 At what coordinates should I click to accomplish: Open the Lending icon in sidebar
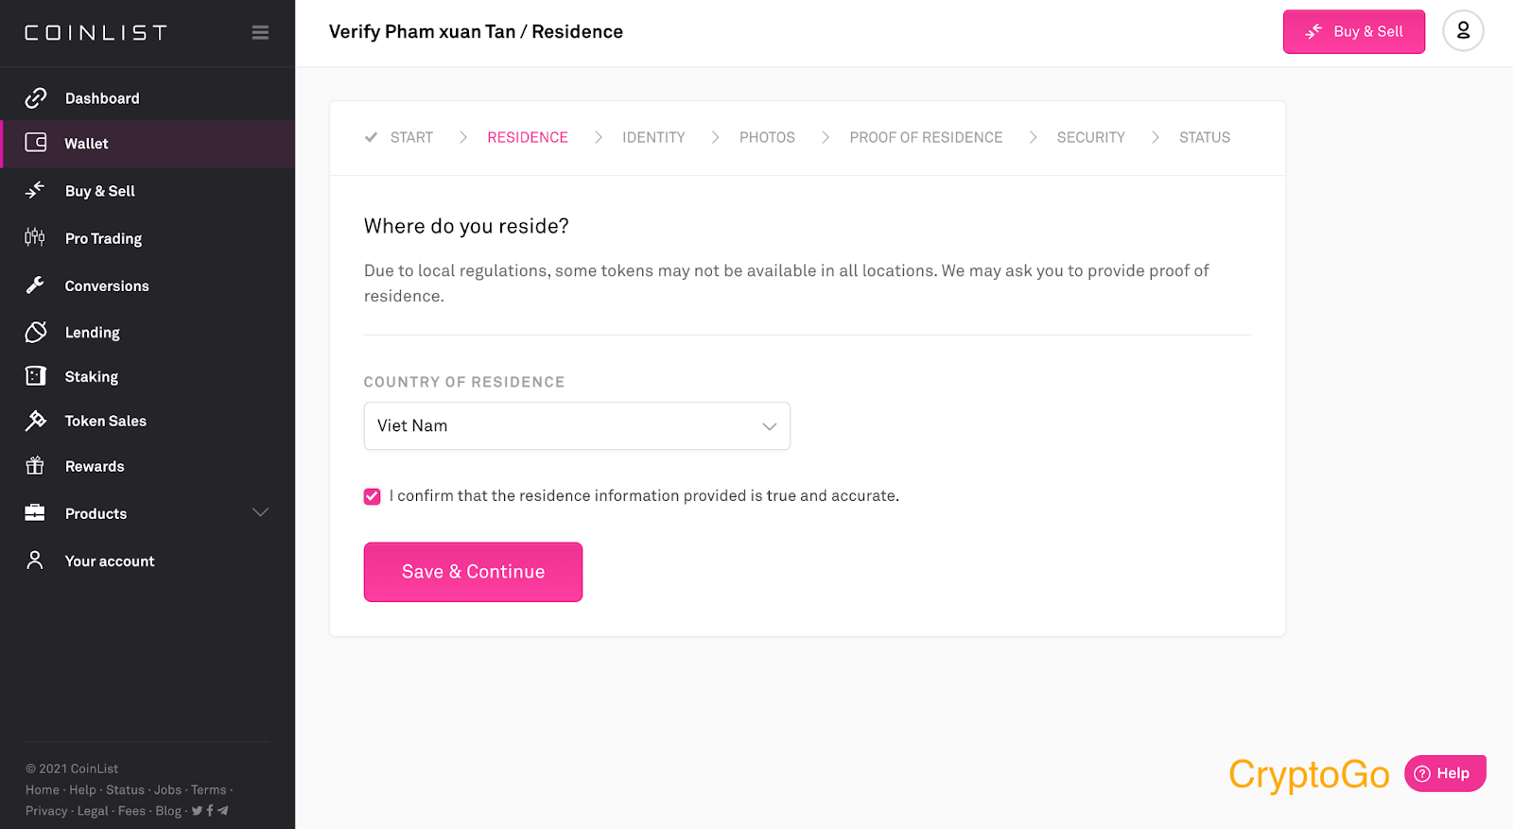36,332
